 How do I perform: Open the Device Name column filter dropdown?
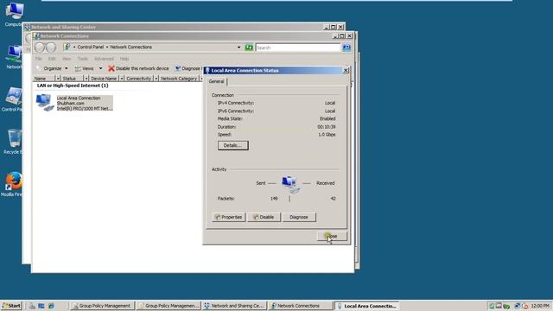pos(122,79)
